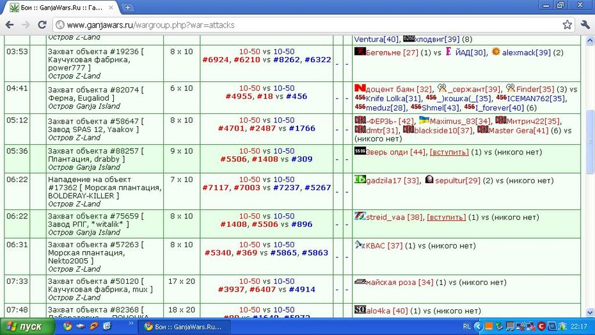Open new tab with plus button
The height and width of the screenshot is (335, 595).
pyautogui.click(x=128, y=7)
